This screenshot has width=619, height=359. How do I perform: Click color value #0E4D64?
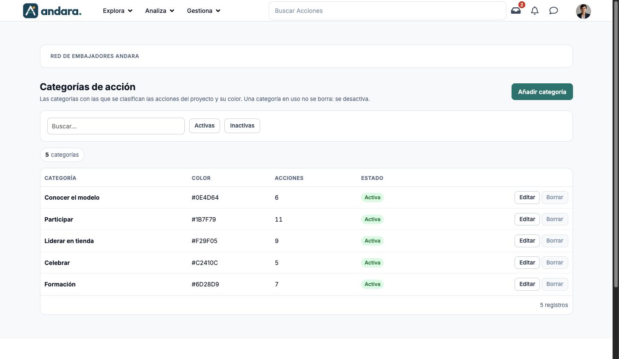coord(205,198)
